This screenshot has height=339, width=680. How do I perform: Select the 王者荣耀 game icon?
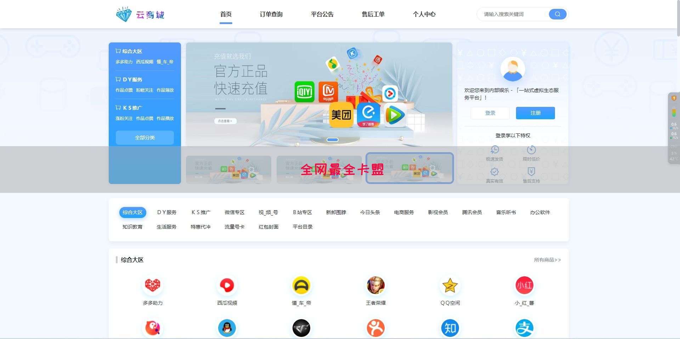pyautogui.click(x=375, y=285)
